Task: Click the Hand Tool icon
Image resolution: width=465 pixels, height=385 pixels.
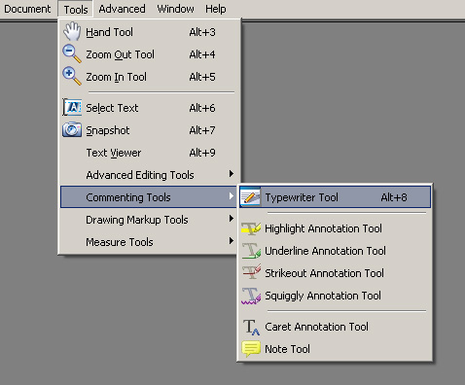Action: tap(72, 31)
